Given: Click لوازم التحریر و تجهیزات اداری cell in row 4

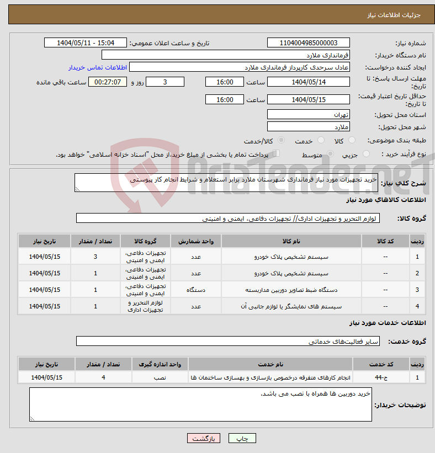Looking at the screenshot, I should coord(145,306).
